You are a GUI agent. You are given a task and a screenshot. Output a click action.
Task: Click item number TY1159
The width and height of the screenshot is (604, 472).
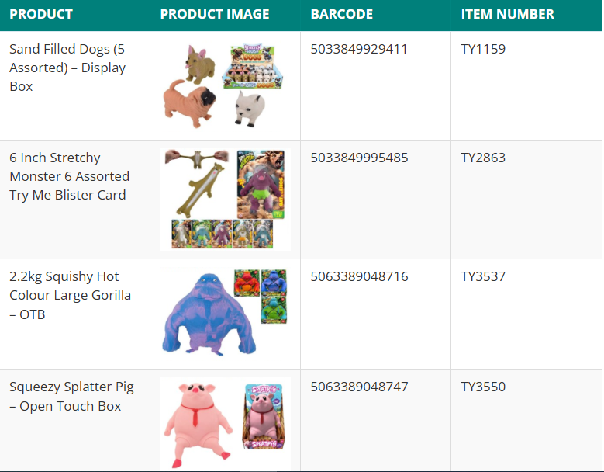click(x=483, y=49)
